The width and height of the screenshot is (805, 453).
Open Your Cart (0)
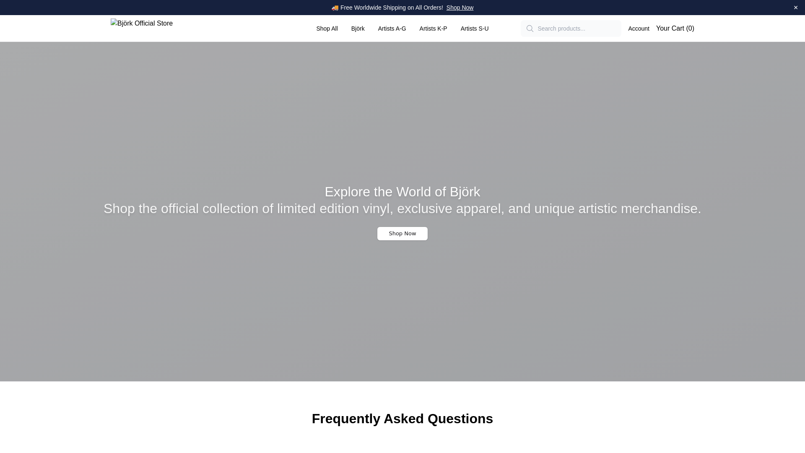[675, 29]
